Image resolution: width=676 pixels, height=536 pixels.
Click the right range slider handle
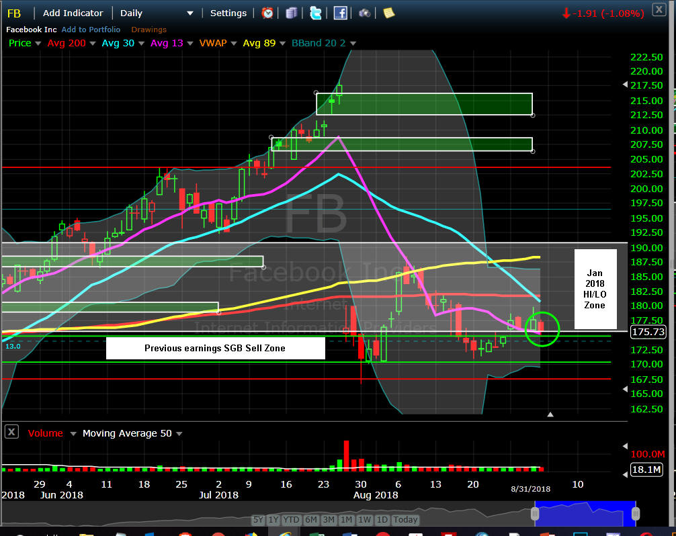coord(634,514)
